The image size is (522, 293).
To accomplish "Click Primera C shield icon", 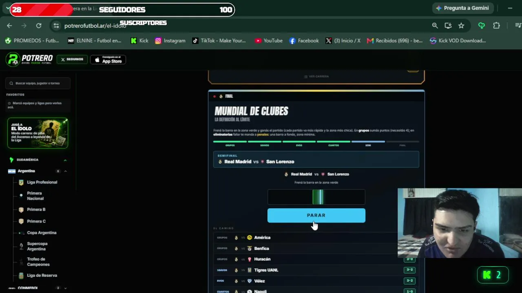I will click(x=21, y=221).
